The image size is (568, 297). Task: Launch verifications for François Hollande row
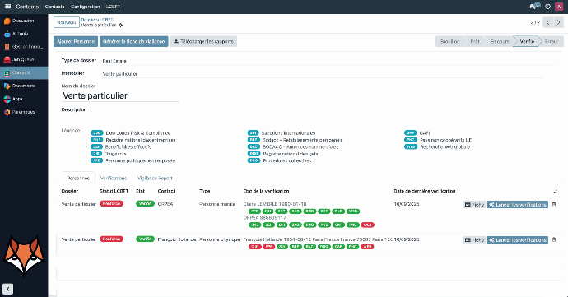pos(518,239)
